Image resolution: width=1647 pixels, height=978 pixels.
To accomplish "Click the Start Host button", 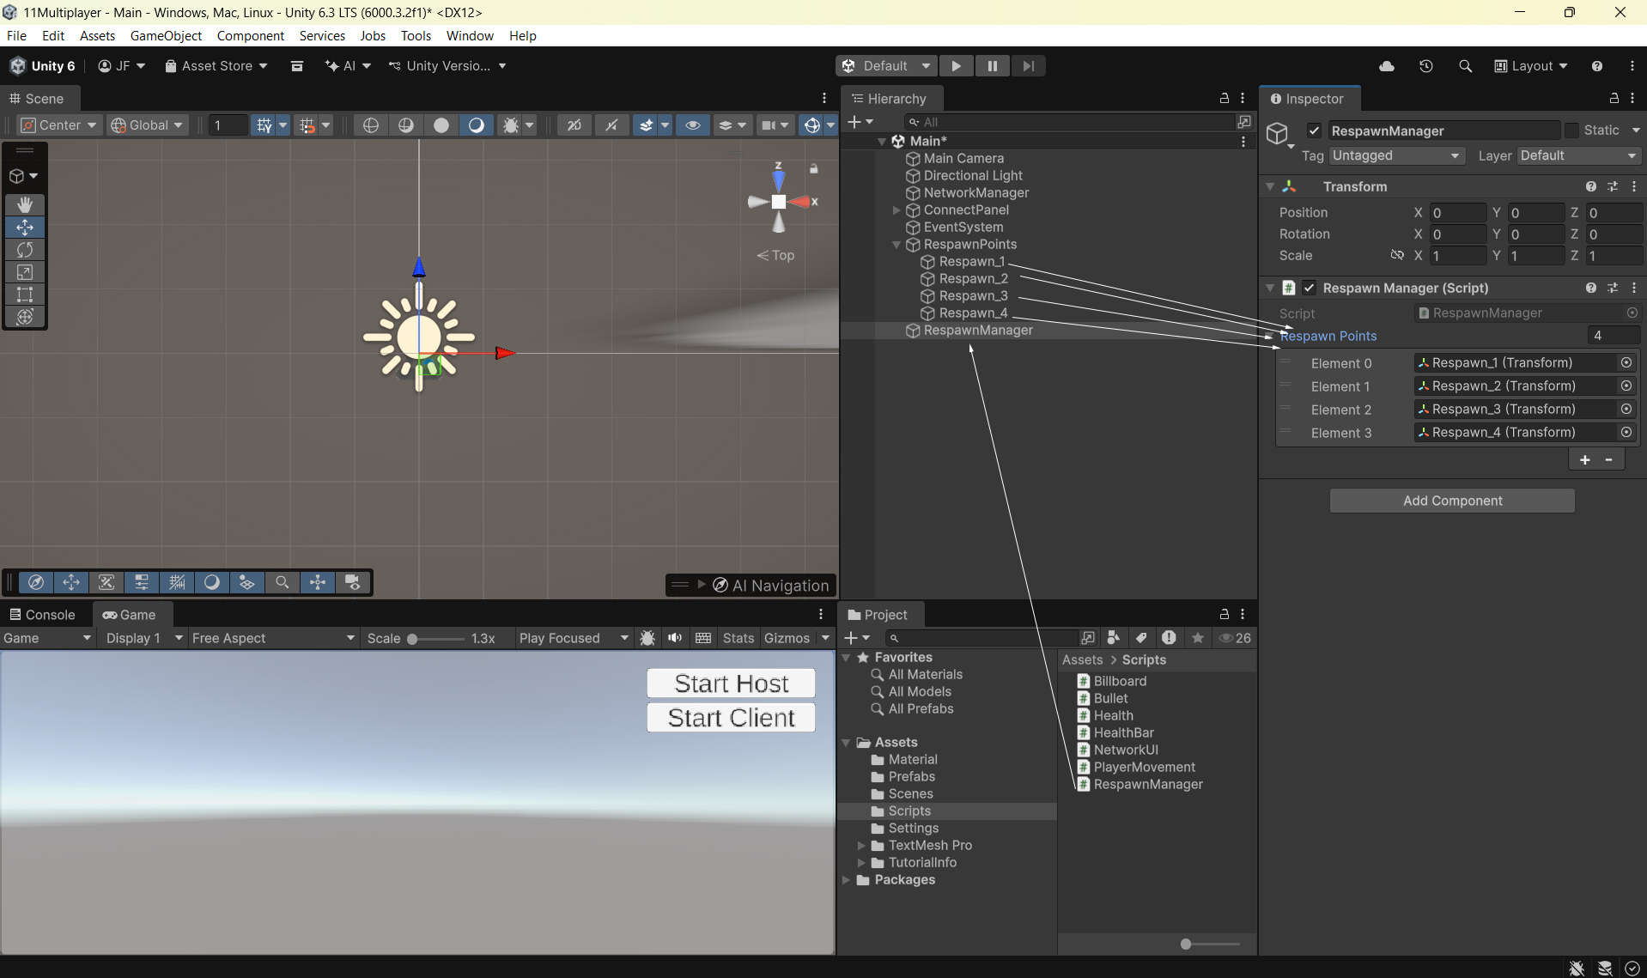I will [x=731, y=683].
